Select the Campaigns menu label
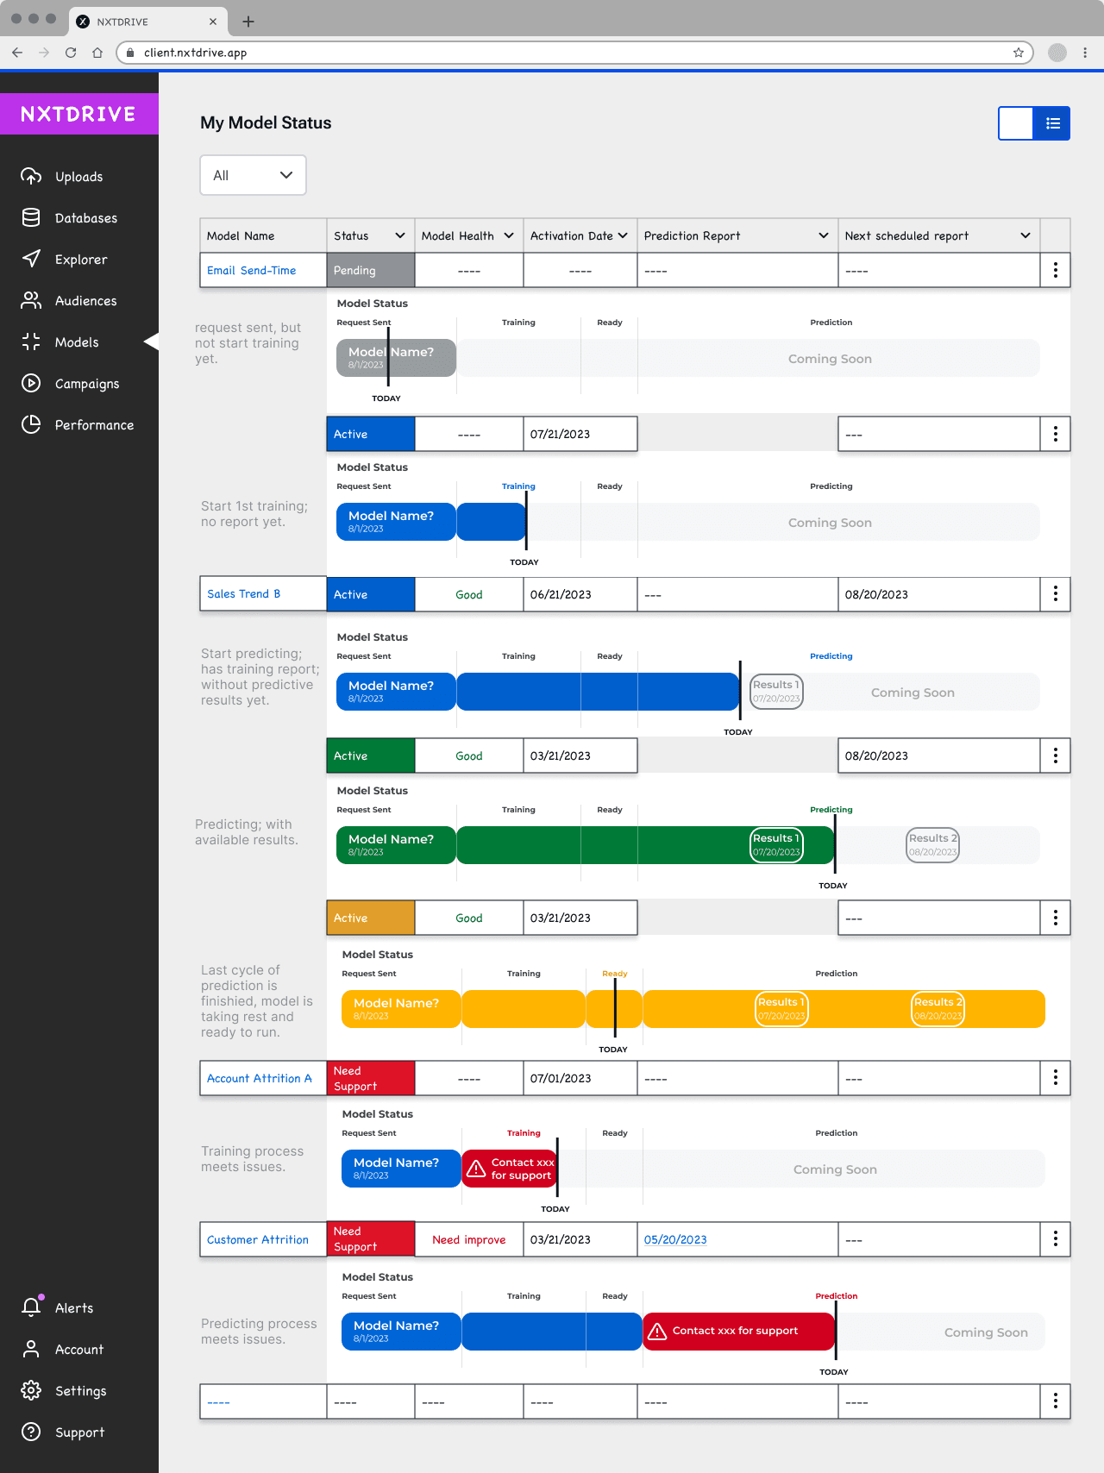 pyautogui.click(x=87, y=384)
